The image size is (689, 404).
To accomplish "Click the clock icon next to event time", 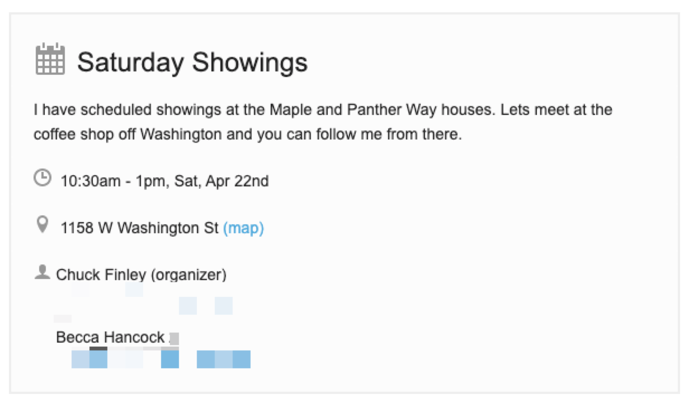I will point(42,178).
